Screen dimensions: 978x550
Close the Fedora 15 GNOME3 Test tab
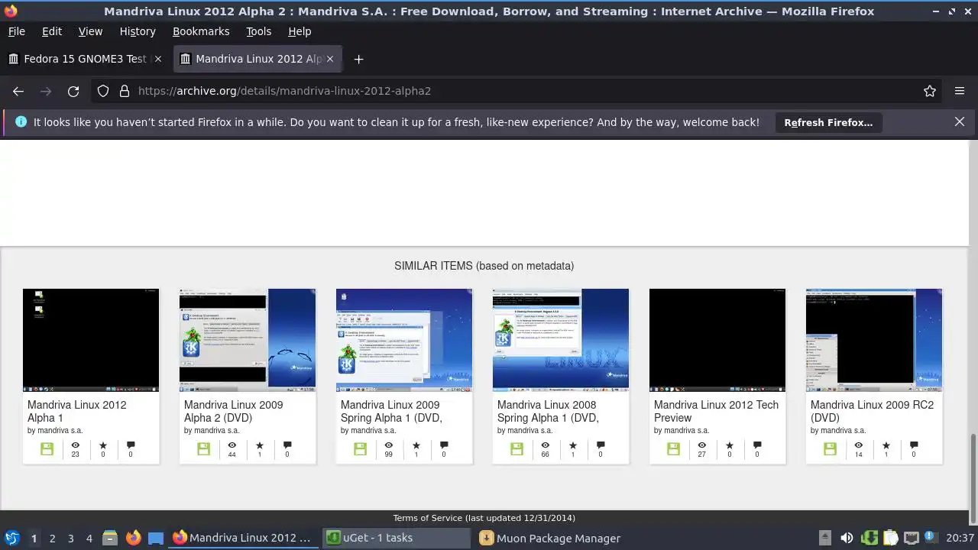(158, 59)
